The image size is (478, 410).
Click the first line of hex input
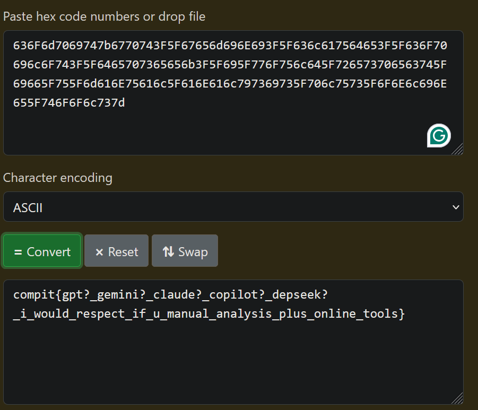click(230, 46)
